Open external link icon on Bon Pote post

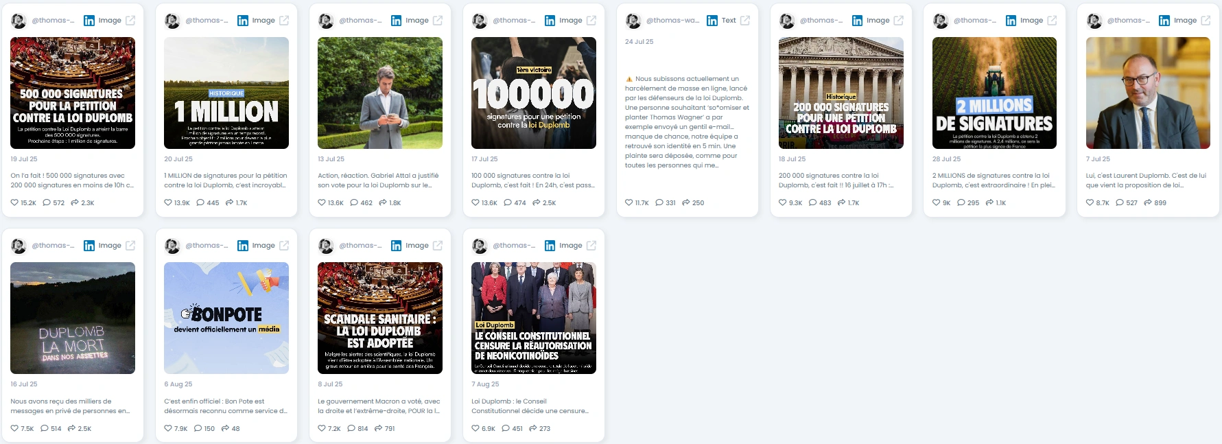[284, 246]
